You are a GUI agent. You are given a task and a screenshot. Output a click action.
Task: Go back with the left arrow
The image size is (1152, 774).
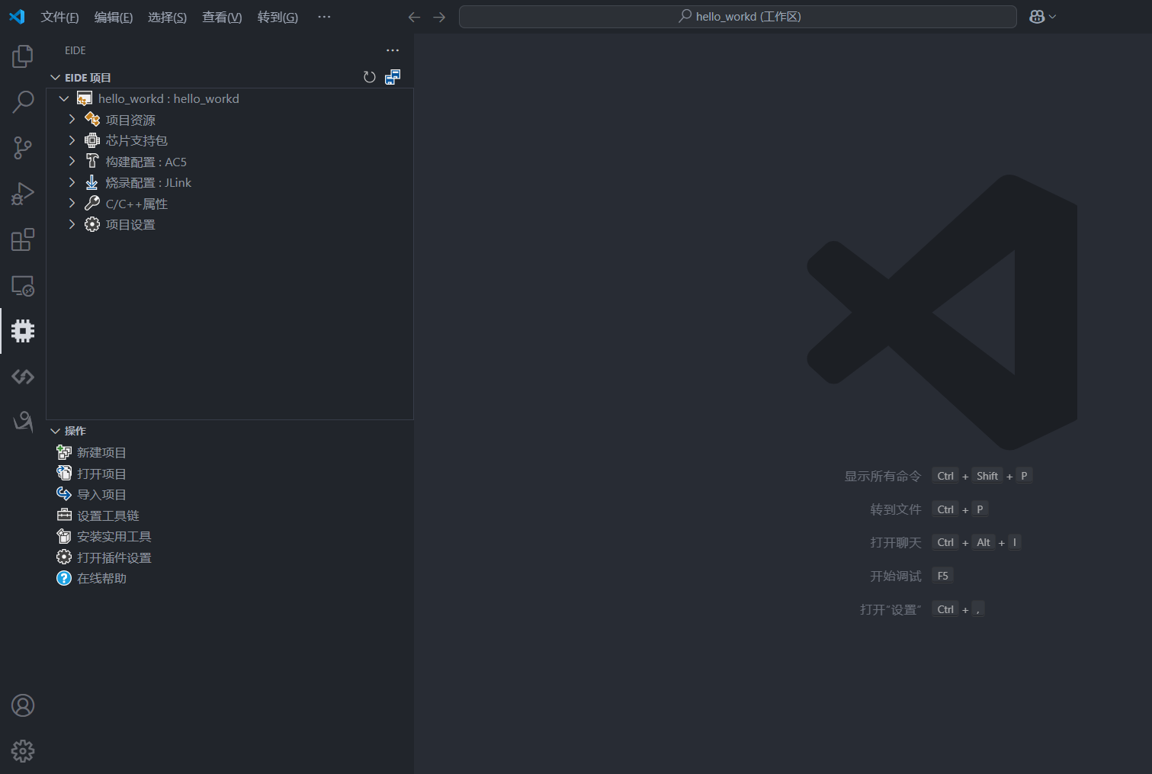(414, 17)
